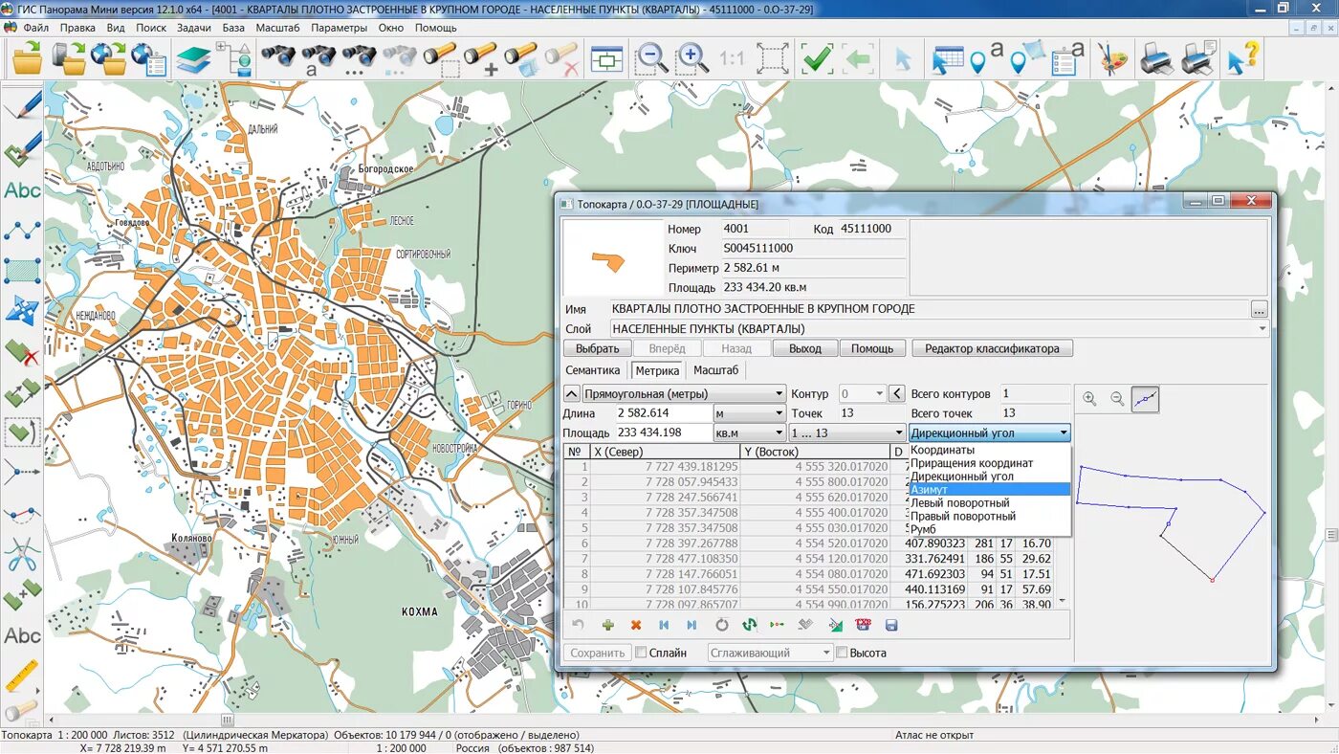This screenshot has height=754, width=1339.
Task: Click the rotate direction circular arrow icon
Action: 721,625
